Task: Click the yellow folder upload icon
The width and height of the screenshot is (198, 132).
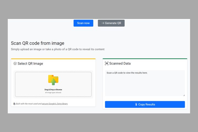Action: [53, 80]
